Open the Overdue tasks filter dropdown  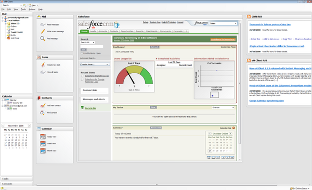click(x=223, y=107)
